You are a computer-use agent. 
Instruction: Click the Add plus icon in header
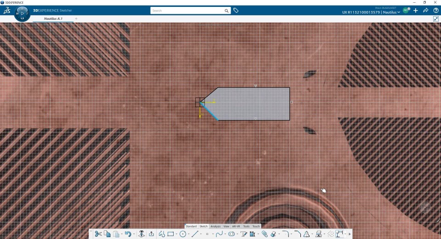click(x=416, y=11)
